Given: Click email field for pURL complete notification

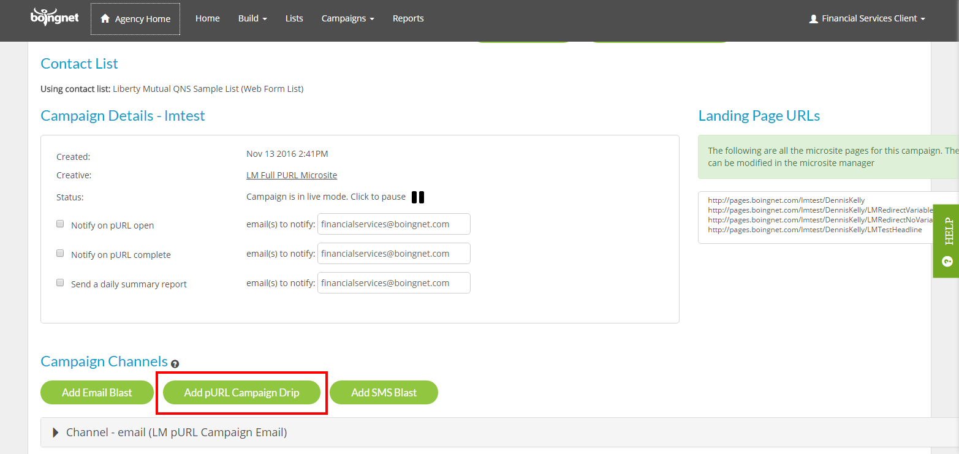Looking at the screenshot, I should [x=394, y=254].
